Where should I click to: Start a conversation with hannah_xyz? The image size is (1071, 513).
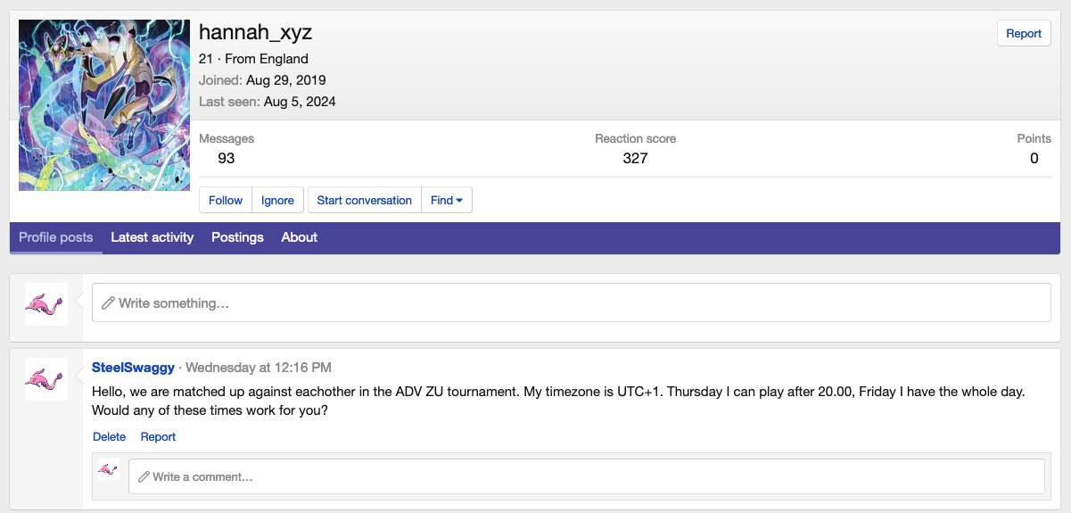(364, 201)
